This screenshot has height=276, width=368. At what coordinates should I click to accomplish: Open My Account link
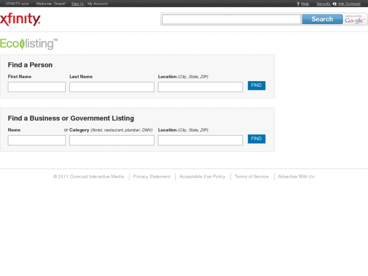98,4
